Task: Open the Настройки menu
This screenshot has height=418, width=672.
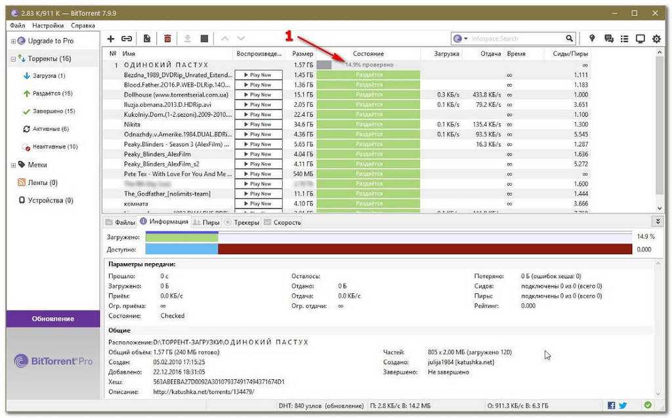Action: click(49, 26)
